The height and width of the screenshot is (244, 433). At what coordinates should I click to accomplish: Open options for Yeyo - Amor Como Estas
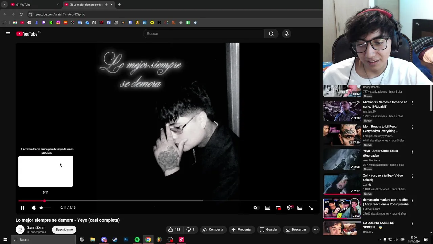[x=412, y=151]
